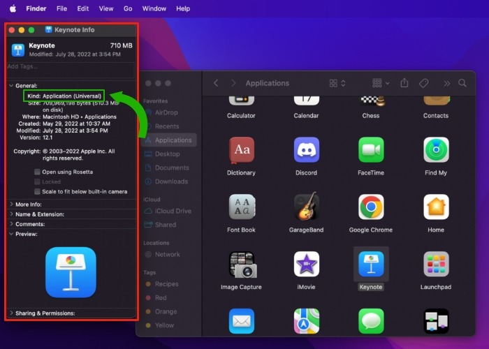The image size is (489, 349).
Task: Open the Edit menu
Action: [x=83, y=8]
